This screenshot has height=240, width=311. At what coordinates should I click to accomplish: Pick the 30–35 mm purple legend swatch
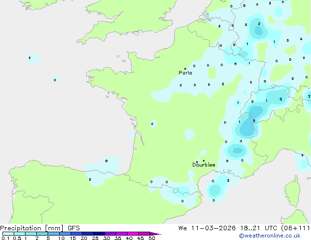tap(110, 234)
